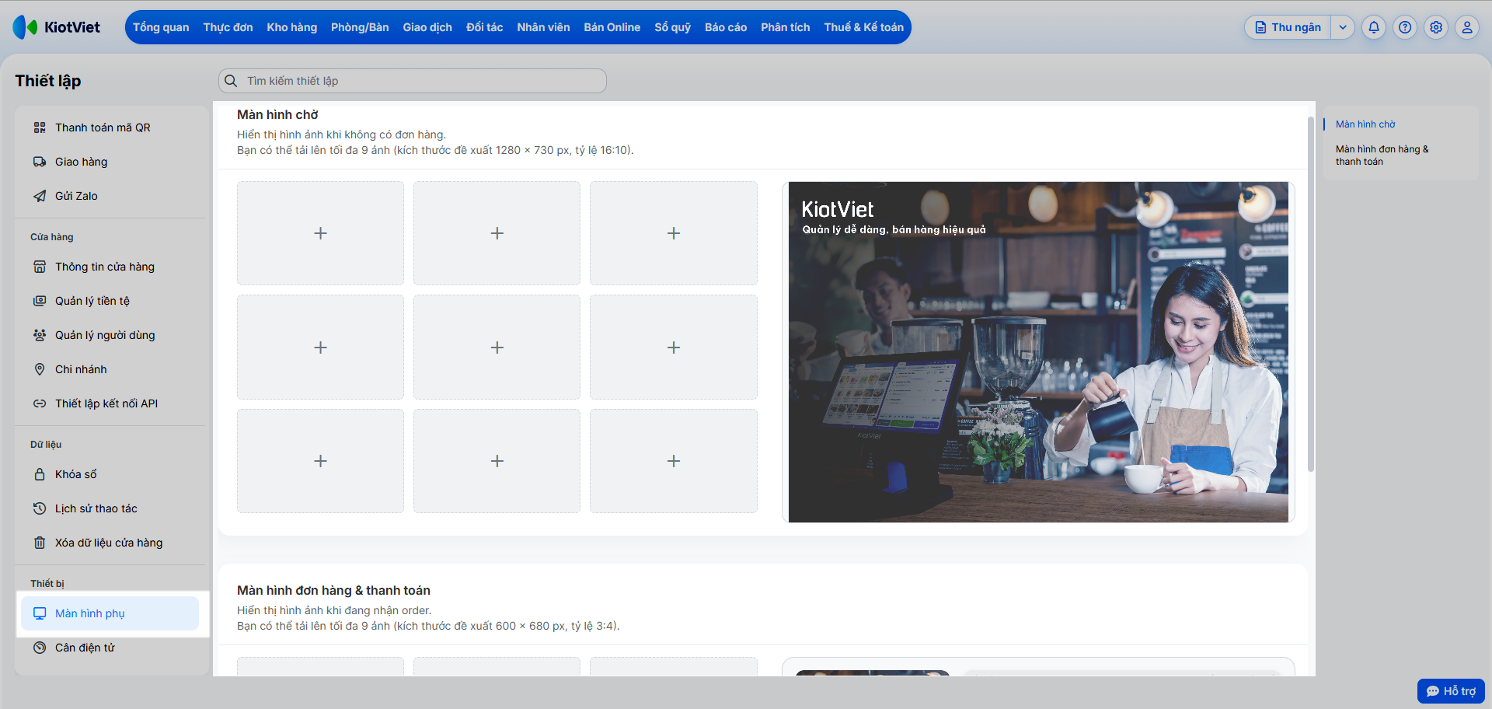Click the QR code icon for Thanh toán mã QR
Viewport: 1492px width, 709px height.
[x=40, y=127]
